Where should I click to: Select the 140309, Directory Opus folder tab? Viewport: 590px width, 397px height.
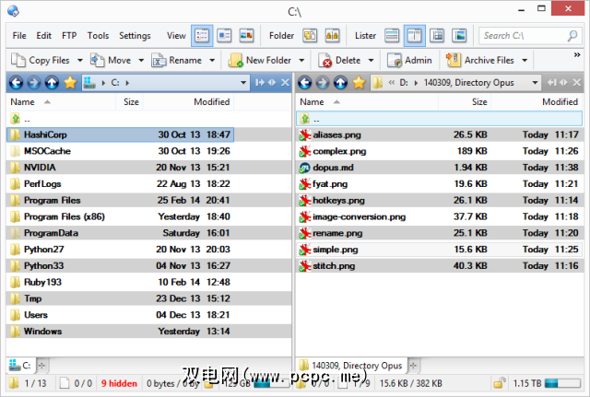click(x=351, y=365)
